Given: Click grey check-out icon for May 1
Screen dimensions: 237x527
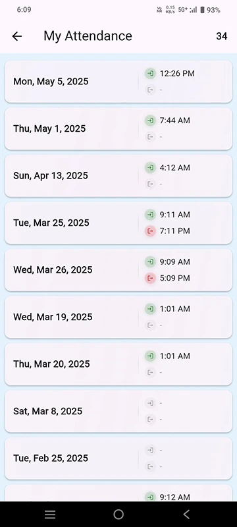Looking at the screenshot, I should point(150,137).
